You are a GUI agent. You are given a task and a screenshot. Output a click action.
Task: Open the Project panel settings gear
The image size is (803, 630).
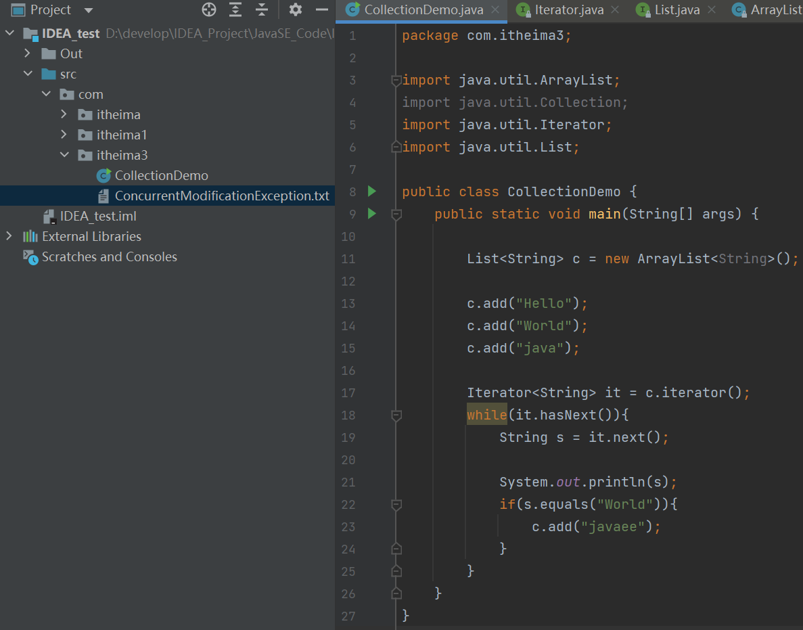click(296, 10)
